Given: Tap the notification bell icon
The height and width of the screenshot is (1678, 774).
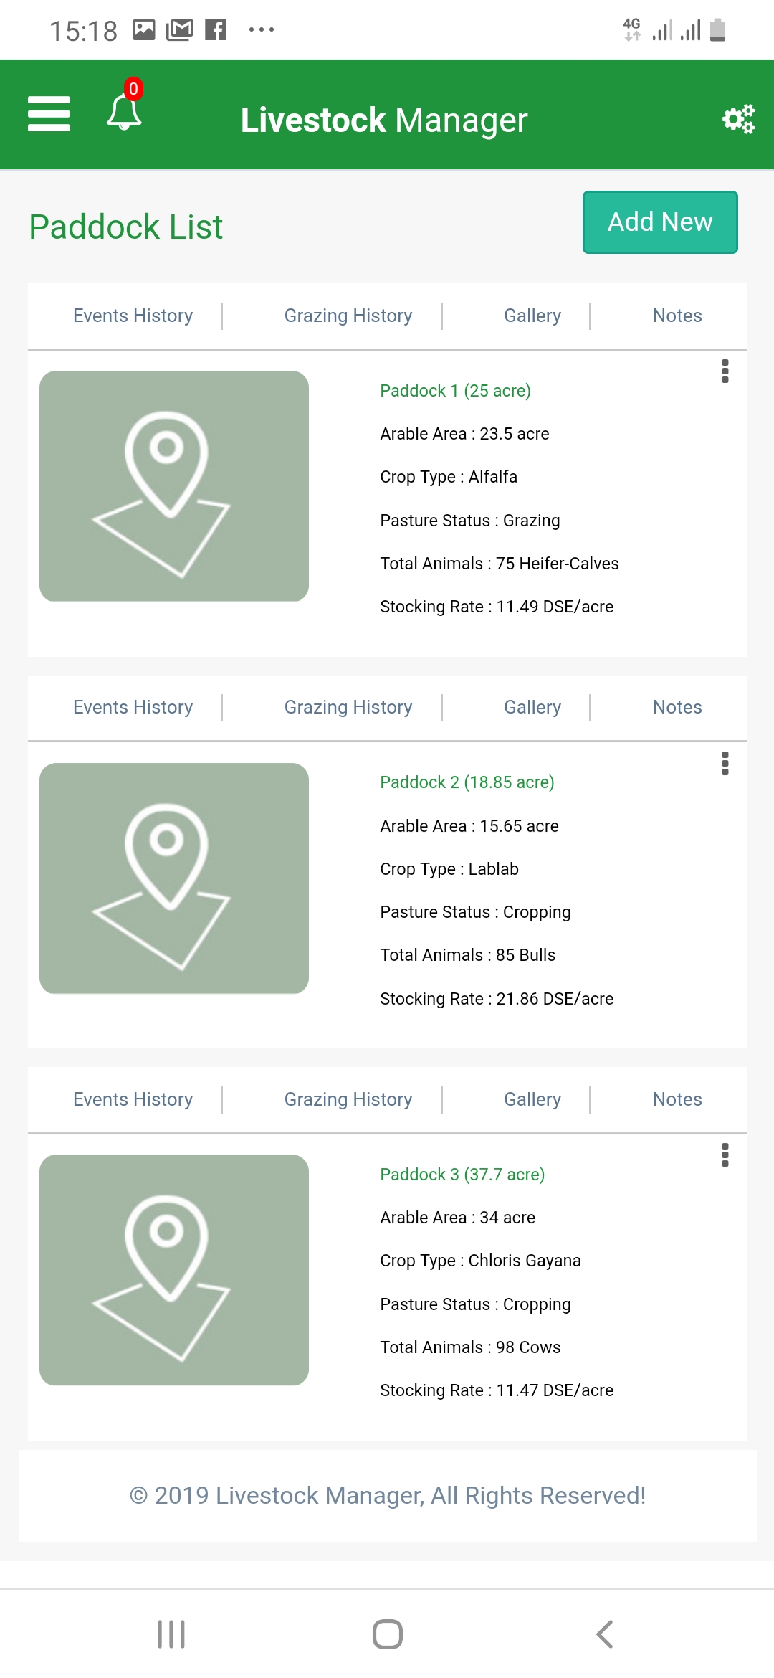Looking at the screenshot, I should [124, 113].
